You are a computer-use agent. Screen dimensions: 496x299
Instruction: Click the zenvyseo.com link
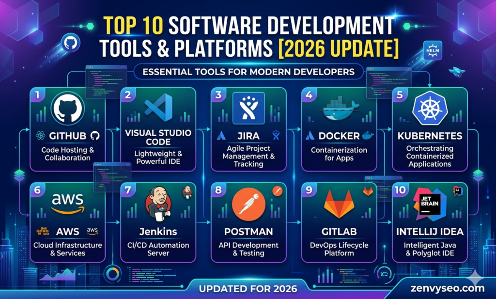point(448,288)
